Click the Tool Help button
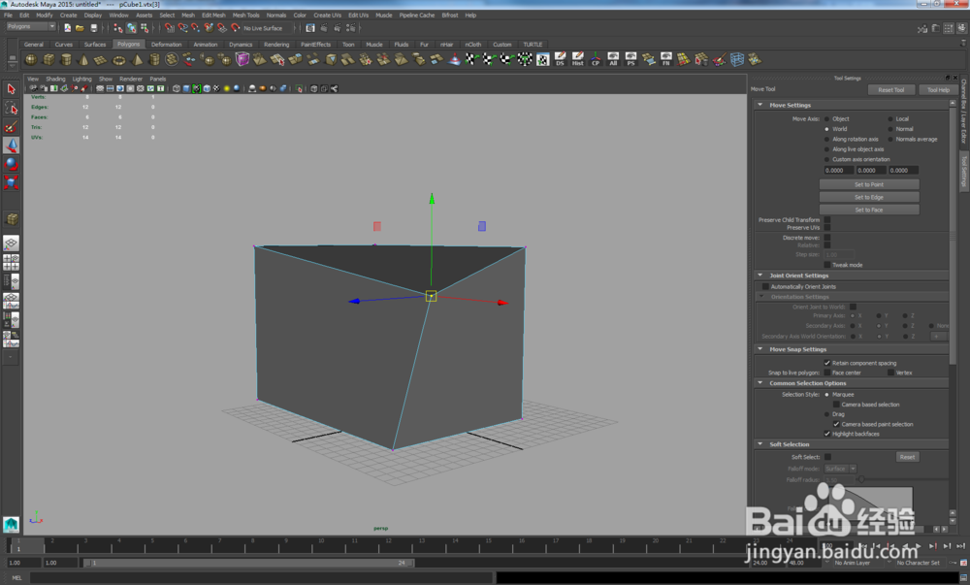 [938, 89]
